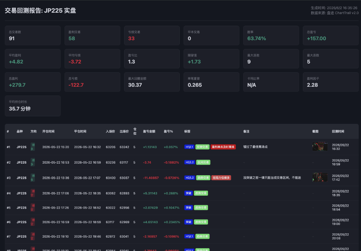Click the 截图 column header
Viewport: 361px width, 251px height.
315,131
